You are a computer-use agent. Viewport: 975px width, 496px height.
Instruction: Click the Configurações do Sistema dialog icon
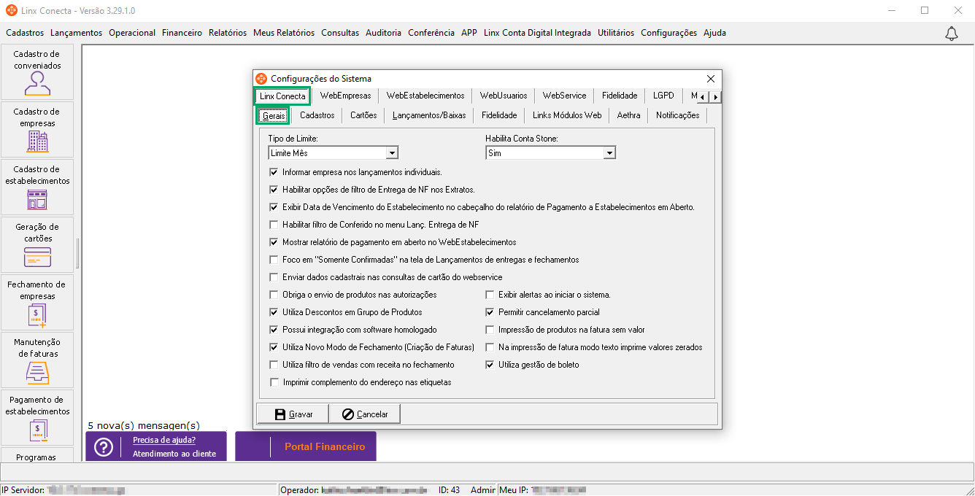pos(261,78)
